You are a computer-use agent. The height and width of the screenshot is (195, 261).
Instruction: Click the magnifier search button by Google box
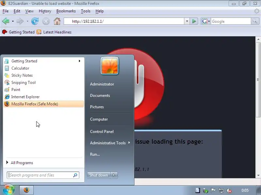tap(255, 21)
